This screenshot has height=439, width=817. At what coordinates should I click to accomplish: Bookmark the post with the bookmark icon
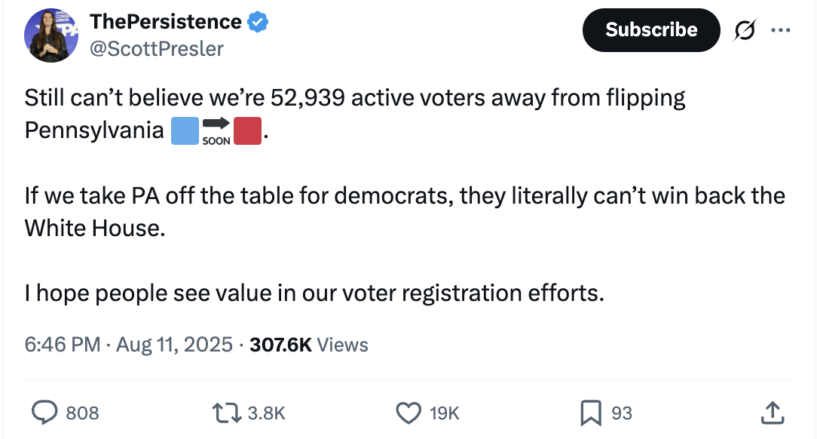pyautogui.click(x=589, y=413)
